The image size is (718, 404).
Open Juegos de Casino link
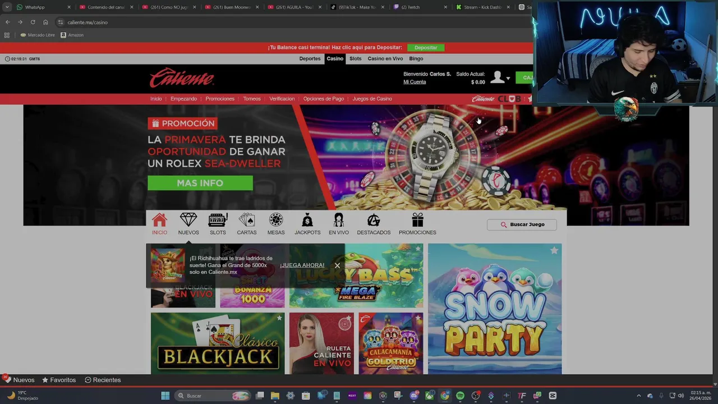click(x=372, y=99)
